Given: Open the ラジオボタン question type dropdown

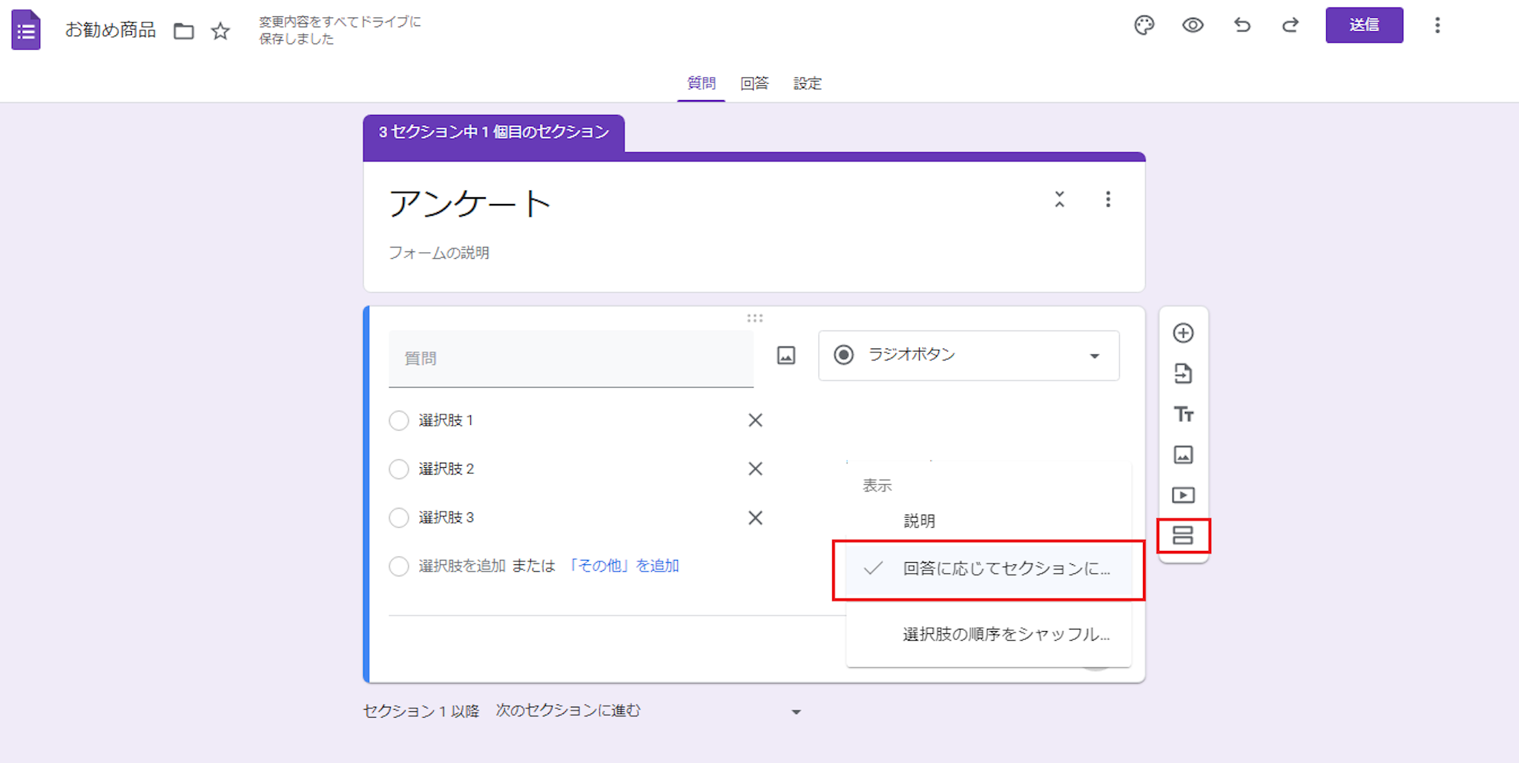Looking at the screenshot, I should (968, 355).
